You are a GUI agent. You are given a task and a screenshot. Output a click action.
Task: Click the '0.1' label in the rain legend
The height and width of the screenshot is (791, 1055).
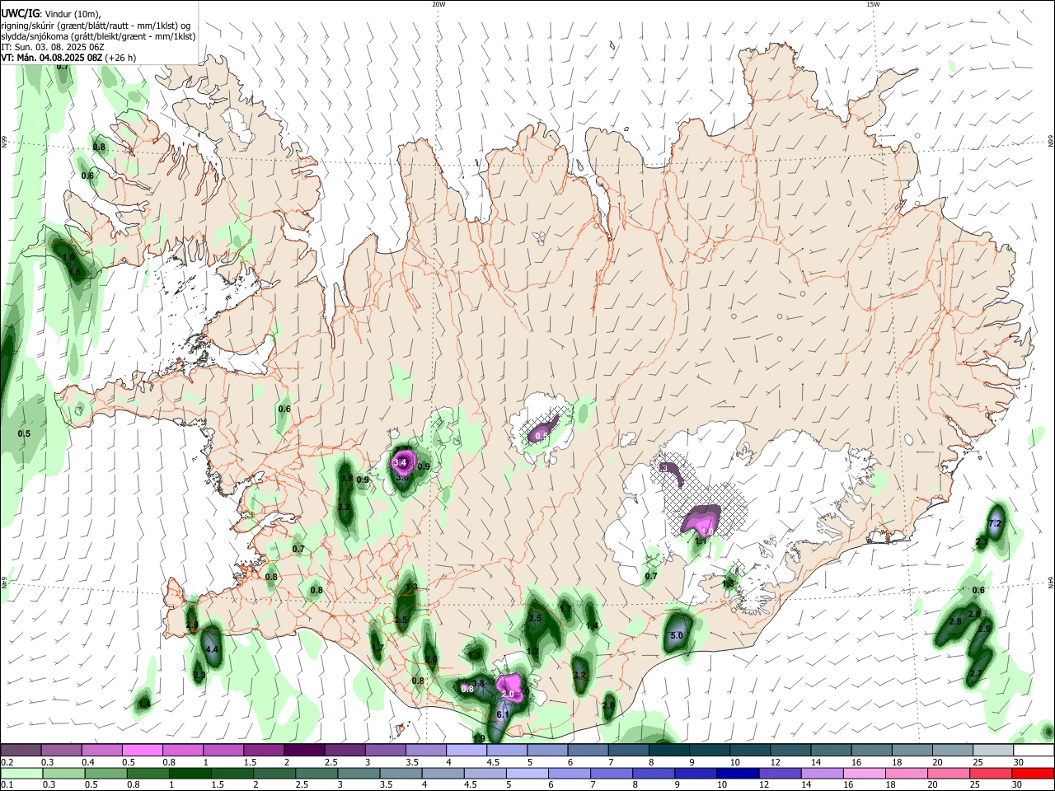7,785
